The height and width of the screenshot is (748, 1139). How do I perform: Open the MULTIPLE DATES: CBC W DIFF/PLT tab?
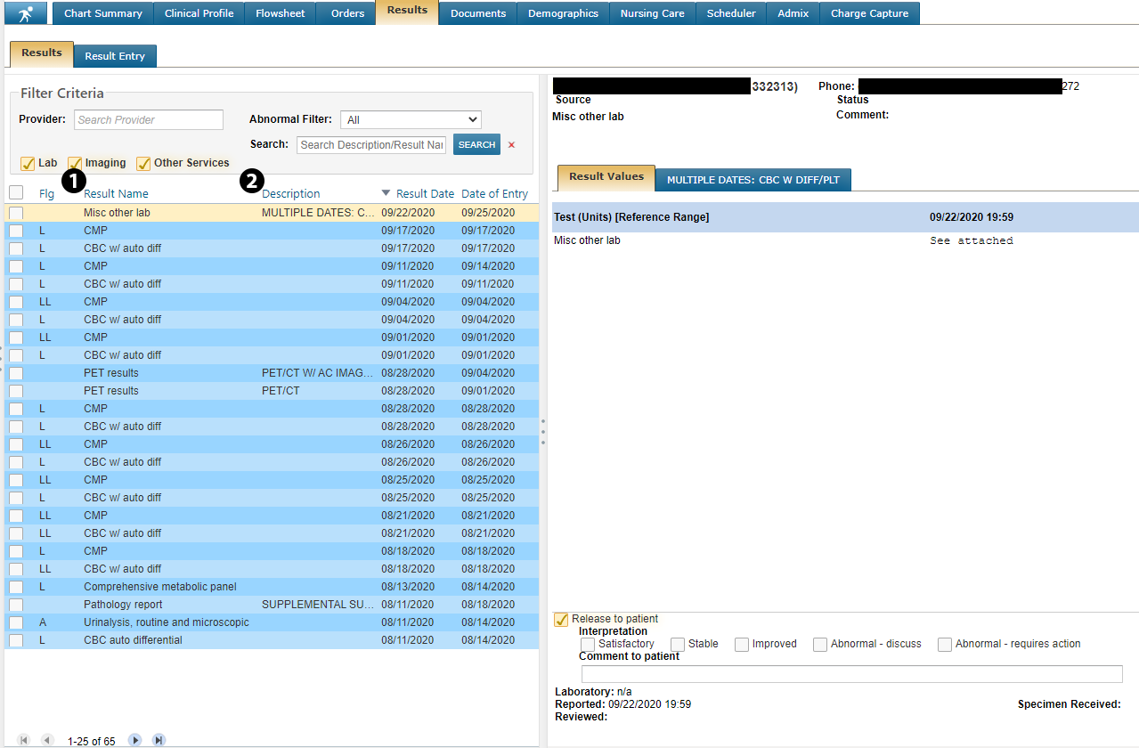(753, 180)
